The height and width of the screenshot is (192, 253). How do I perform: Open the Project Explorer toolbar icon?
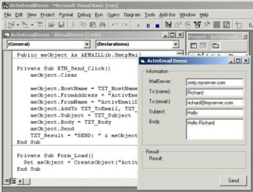click(168, 25)
